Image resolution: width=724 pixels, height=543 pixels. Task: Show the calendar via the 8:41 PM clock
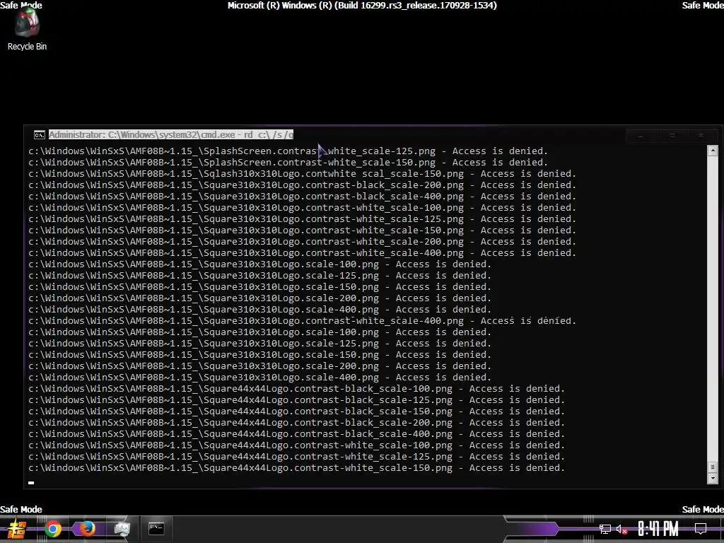[658, 529]
